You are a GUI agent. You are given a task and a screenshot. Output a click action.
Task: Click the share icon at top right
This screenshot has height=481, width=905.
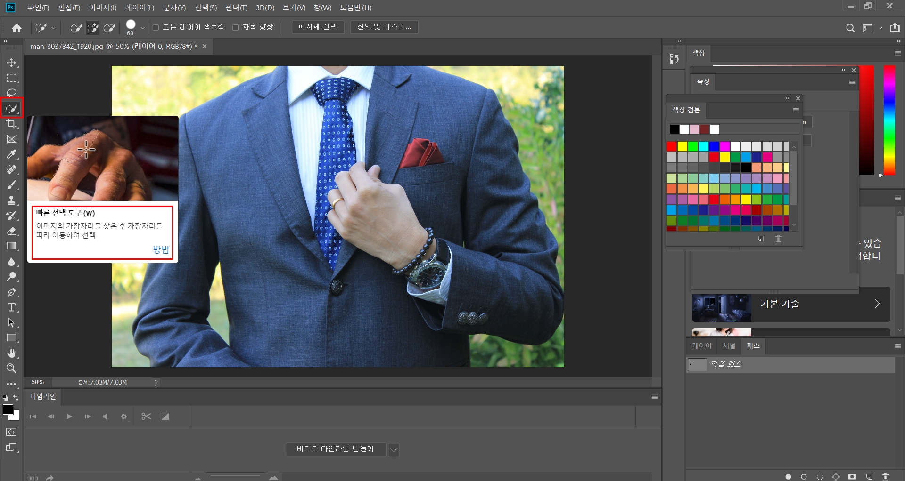pos(895,28)
